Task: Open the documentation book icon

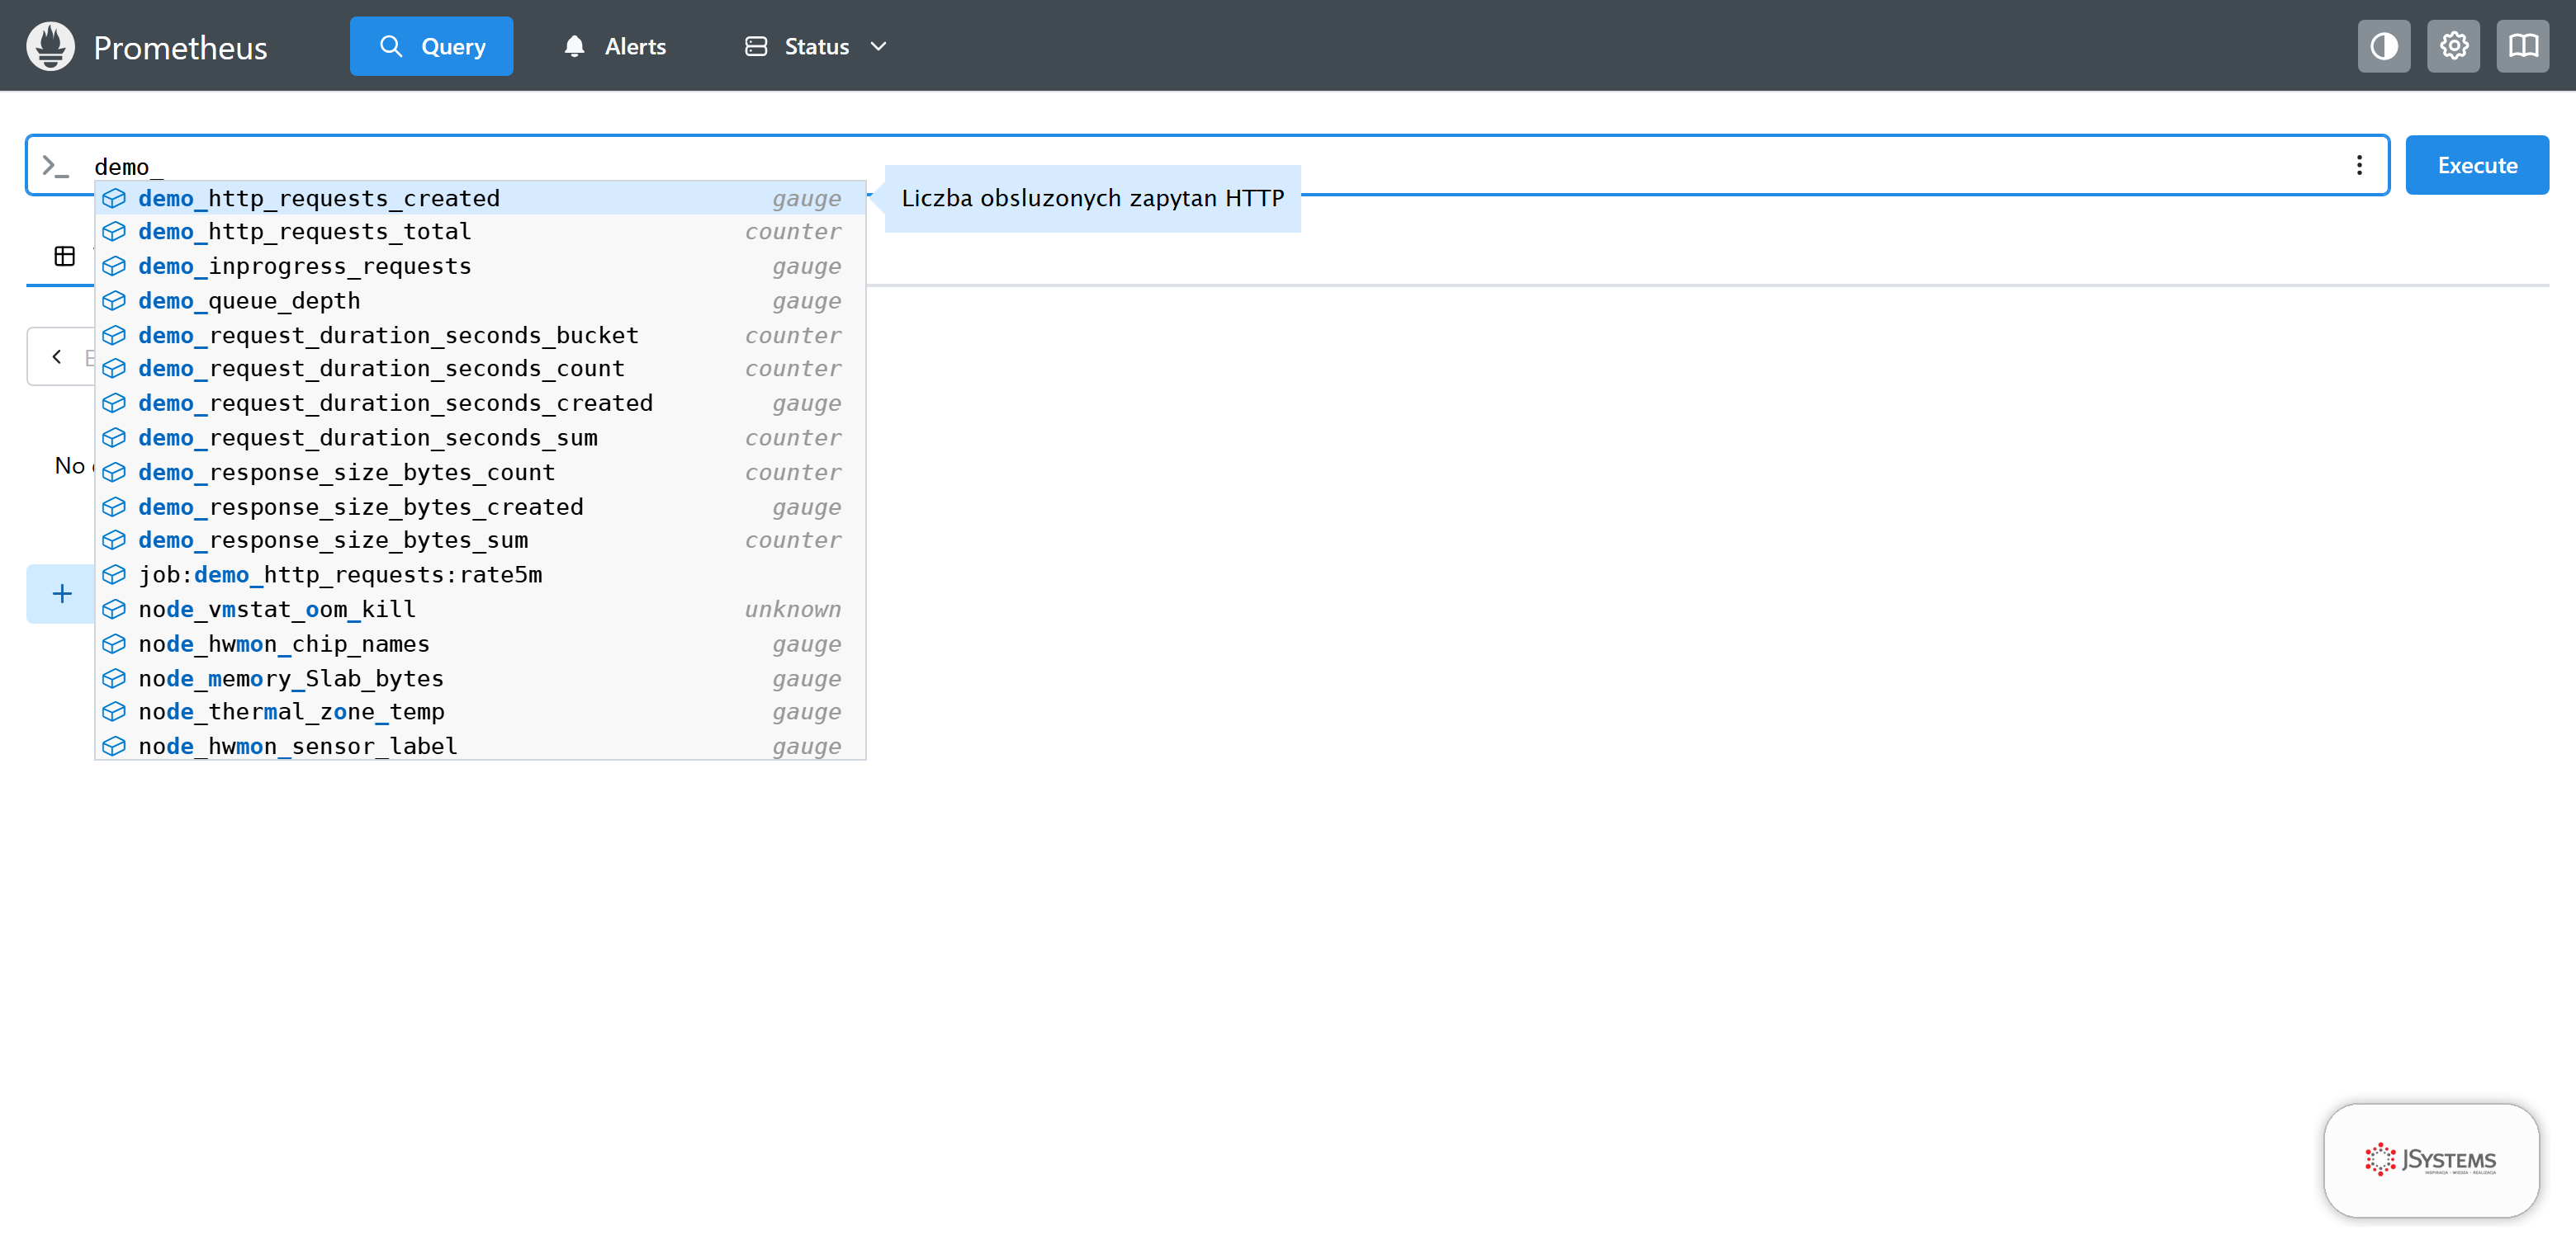Action: (2523, 46)
